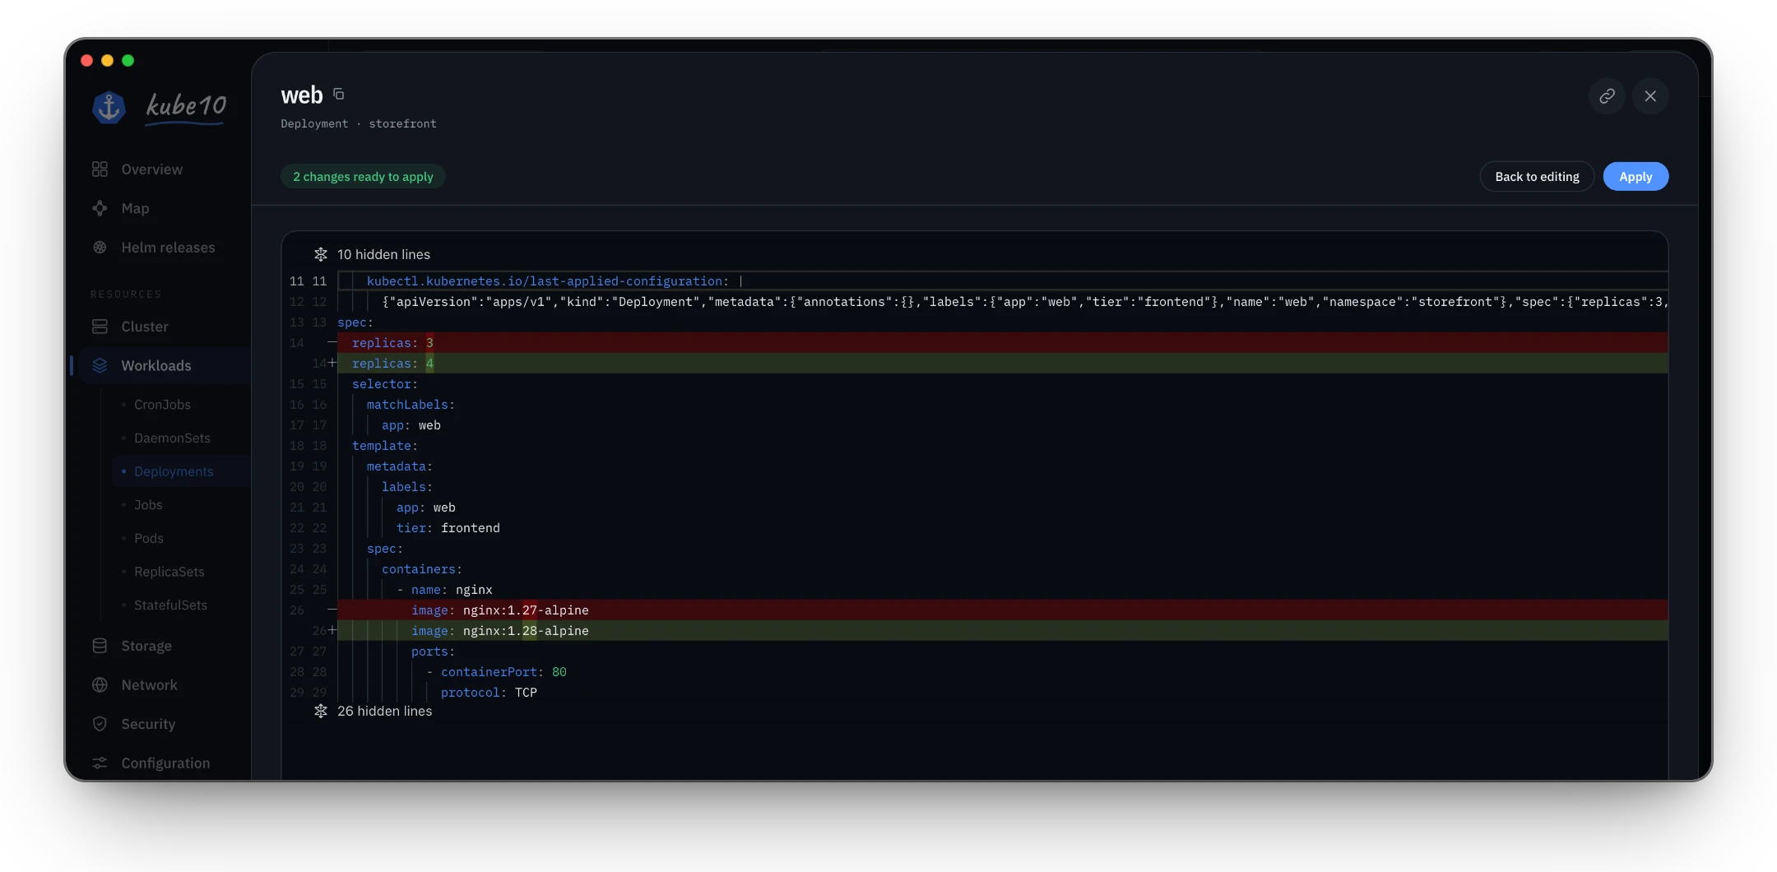Click the 2 changes ready to apply badge
The image size is (1777, 872).
(363, 177)
